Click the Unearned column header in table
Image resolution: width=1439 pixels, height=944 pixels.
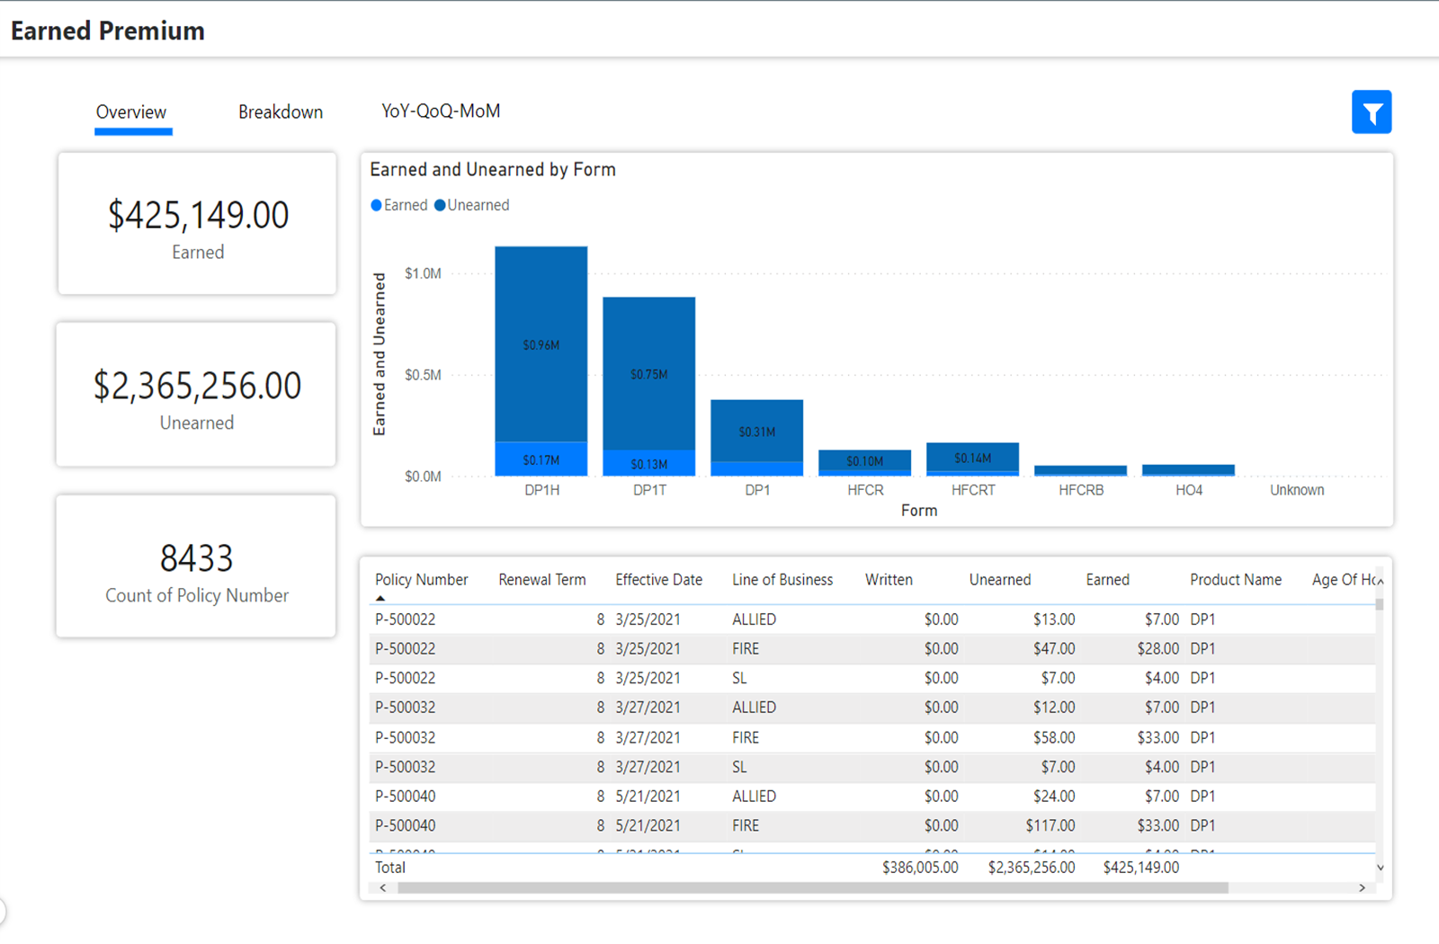click(x=999, y=580)
